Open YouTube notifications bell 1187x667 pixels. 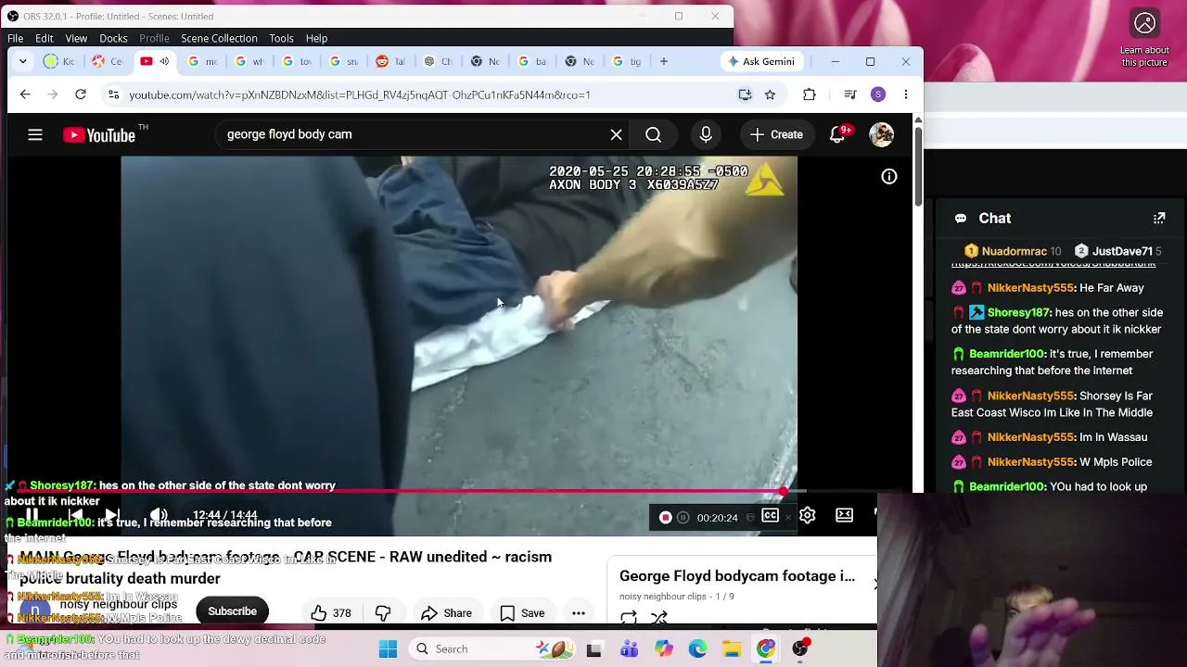click(837, 134)
